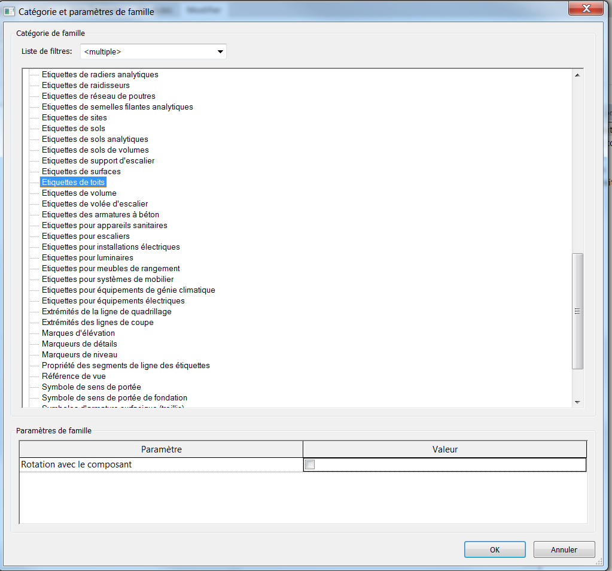Select Extrémités des lignes de coupe
Image resolution: width=612 pixels, height=571 pixels.
(98, 323)
